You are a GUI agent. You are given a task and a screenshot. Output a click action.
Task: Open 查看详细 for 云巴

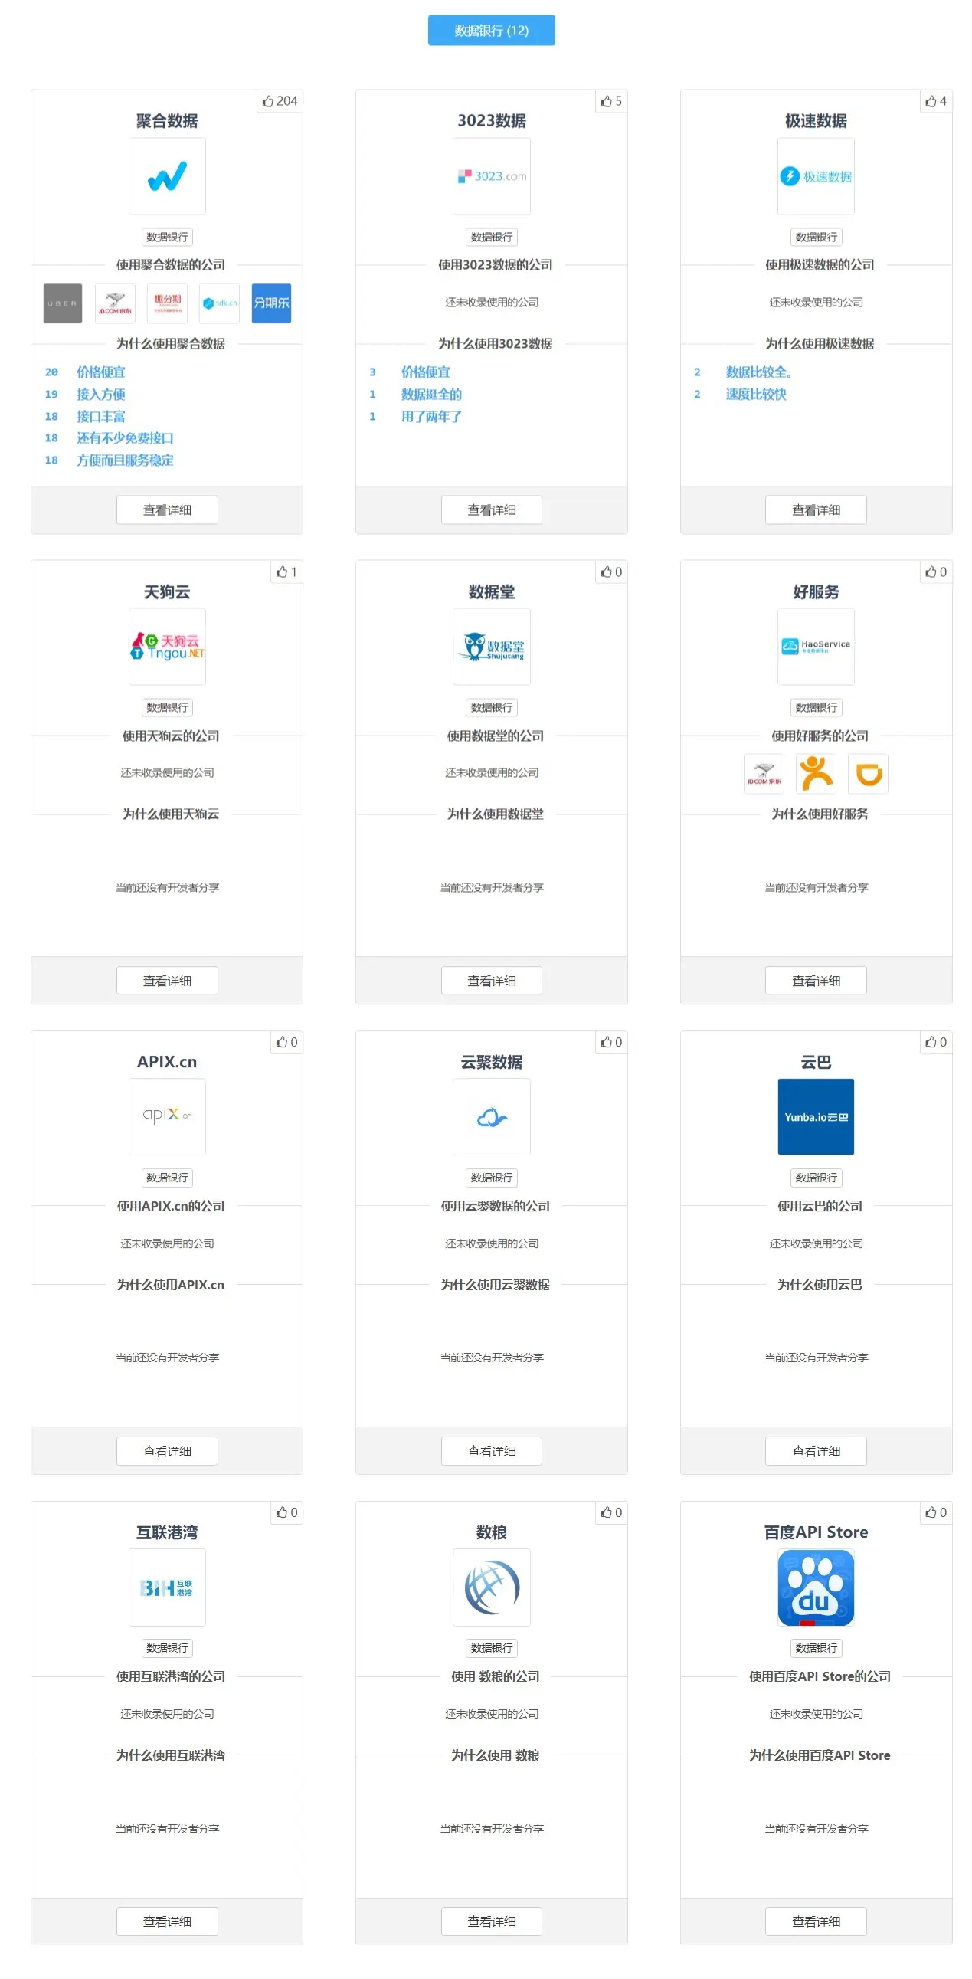click(816, 1450)
